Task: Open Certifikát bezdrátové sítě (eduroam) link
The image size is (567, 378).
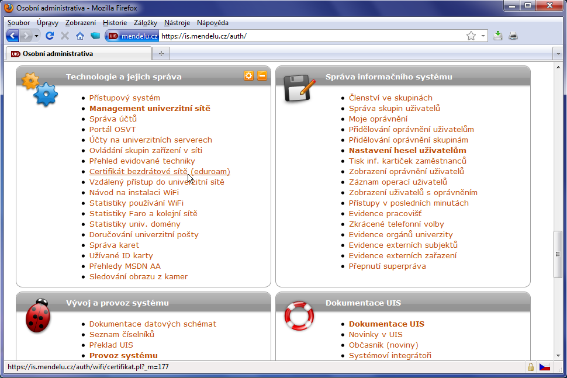Action: click(160, 172)
